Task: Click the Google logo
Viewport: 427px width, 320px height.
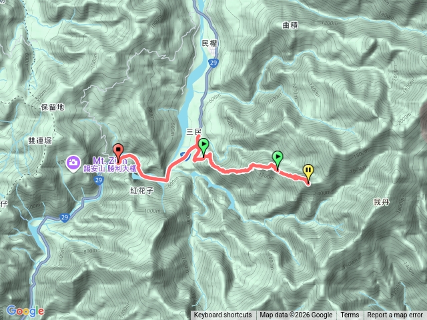Action: point(25,311)
